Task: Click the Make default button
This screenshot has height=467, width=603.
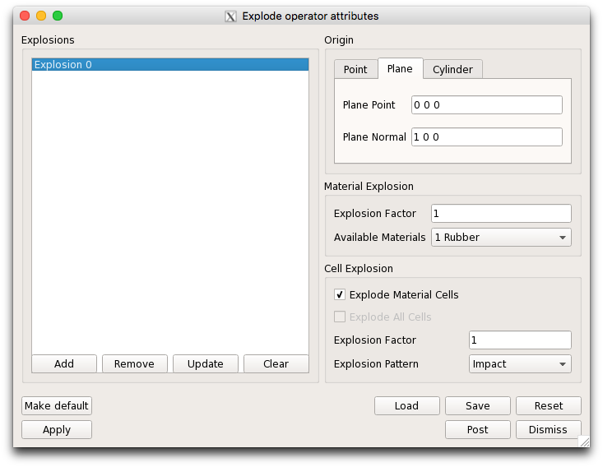Action: pos(57,406)
